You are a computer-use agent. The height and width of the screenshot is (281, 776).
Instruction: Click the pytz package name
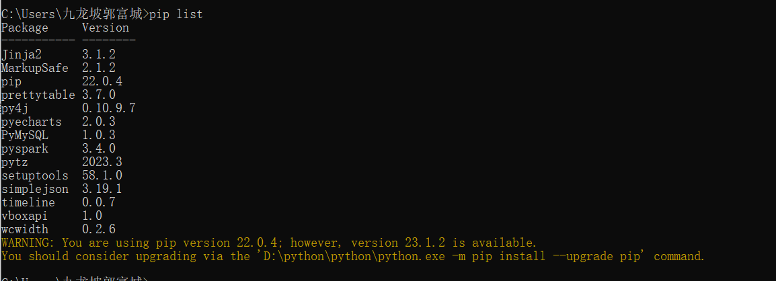point(15,162)
